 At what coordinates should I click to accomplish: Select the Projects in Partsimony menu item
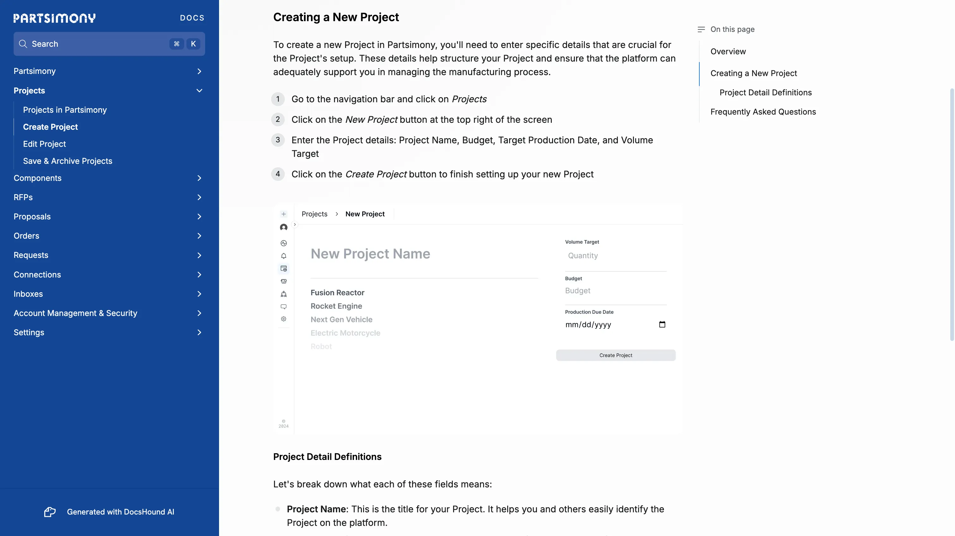pyautogui.click(x=65, y=110)
